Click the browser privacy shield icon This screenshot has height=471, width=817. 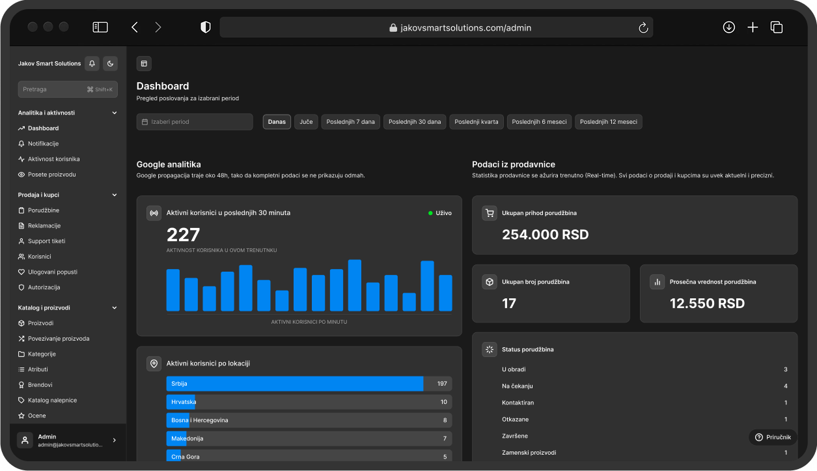[x=206, y=27]
